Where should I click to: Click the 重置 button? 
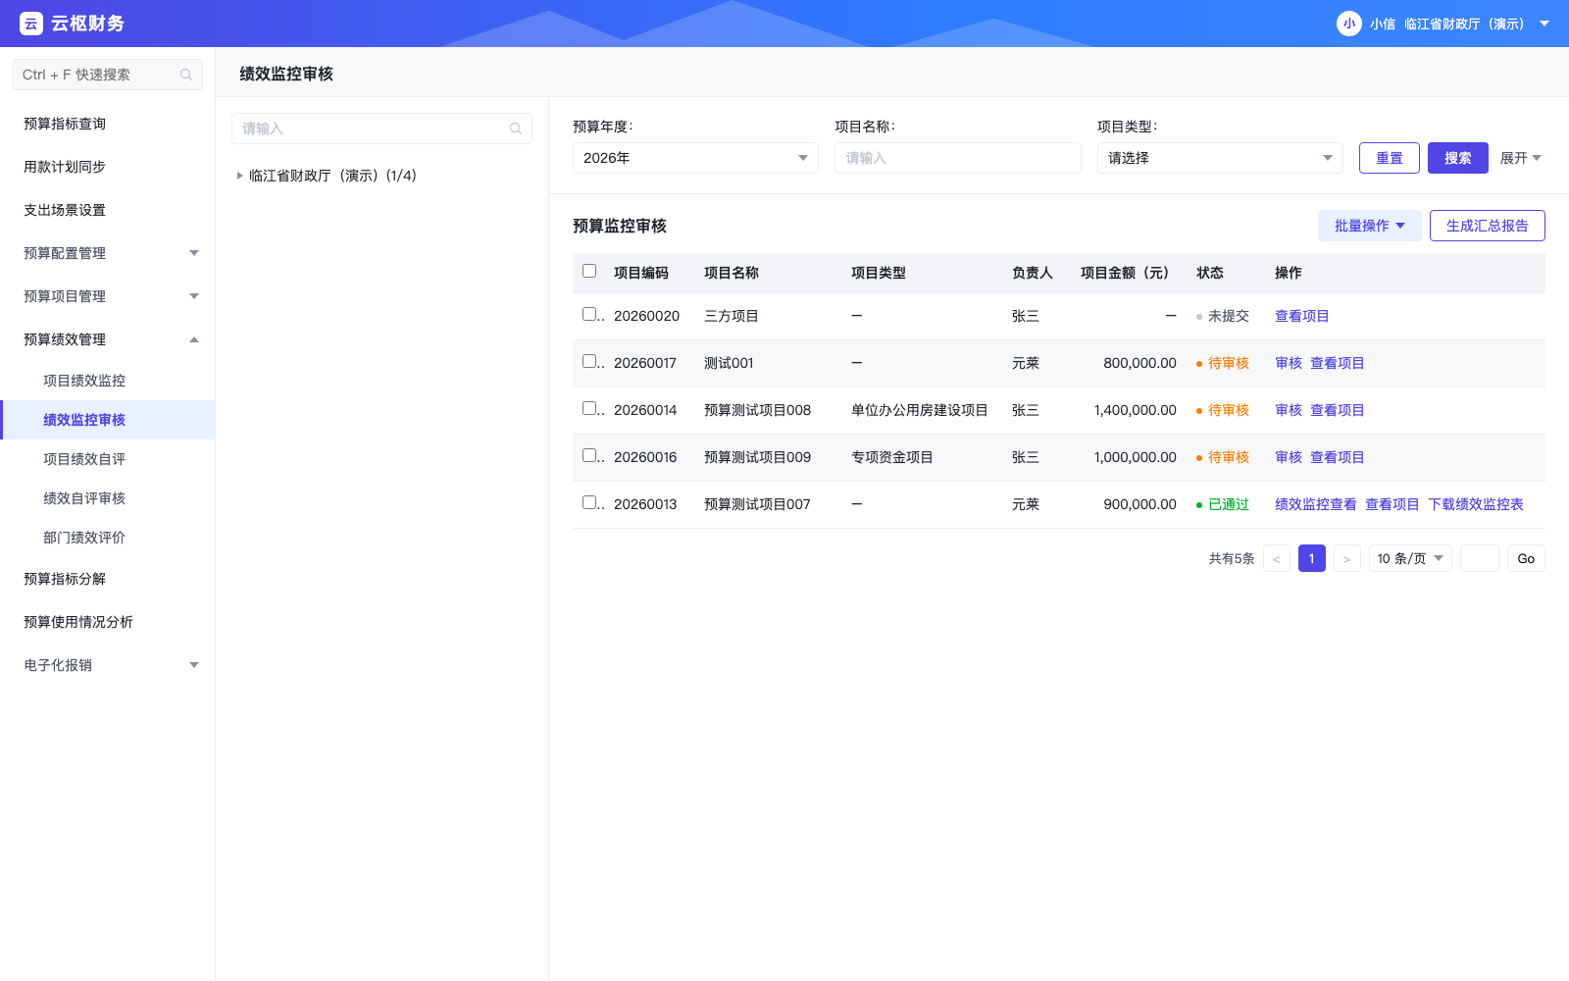pyautogui.click(x=1390, y=158)
